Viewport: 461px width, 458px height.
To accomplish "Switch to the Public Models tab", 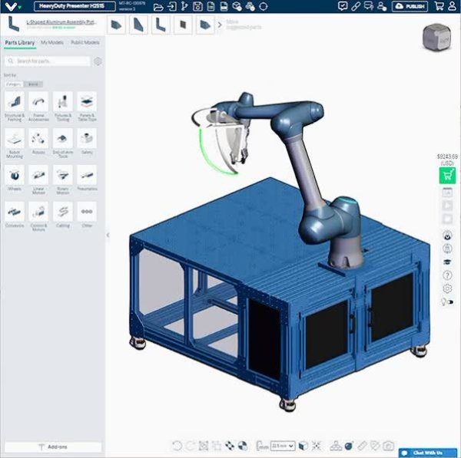I will 85,42.
